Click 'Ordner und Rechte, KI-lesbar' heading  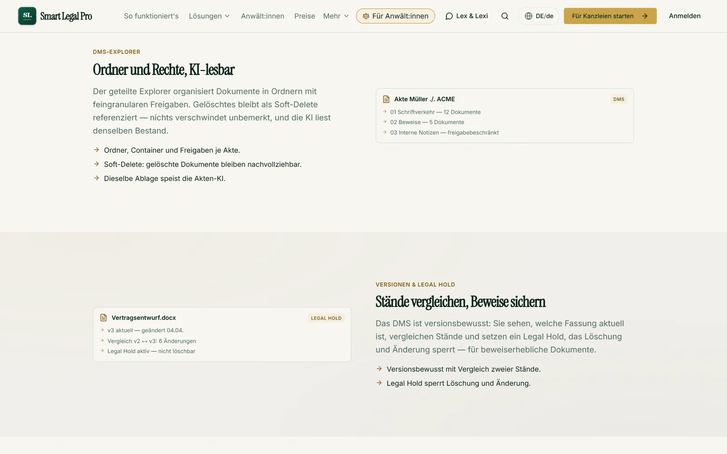(x=164, y=69)
